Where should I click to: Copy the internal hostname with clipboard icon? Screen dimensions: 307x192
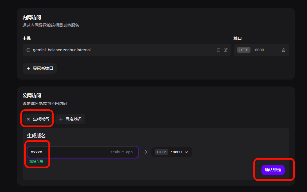(x=219, y=50)
